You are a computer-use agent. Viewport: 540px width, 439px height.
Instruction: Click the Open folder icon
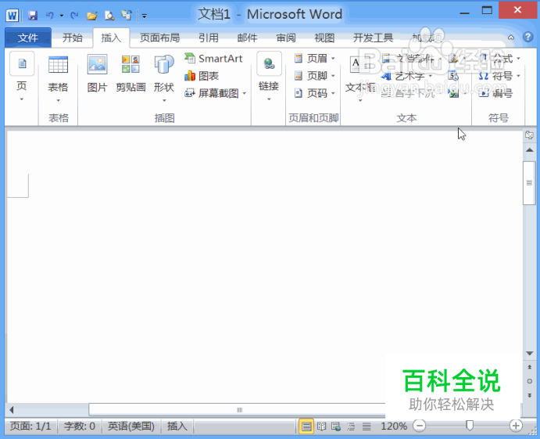pyautogui.click(x=92, y=16)
